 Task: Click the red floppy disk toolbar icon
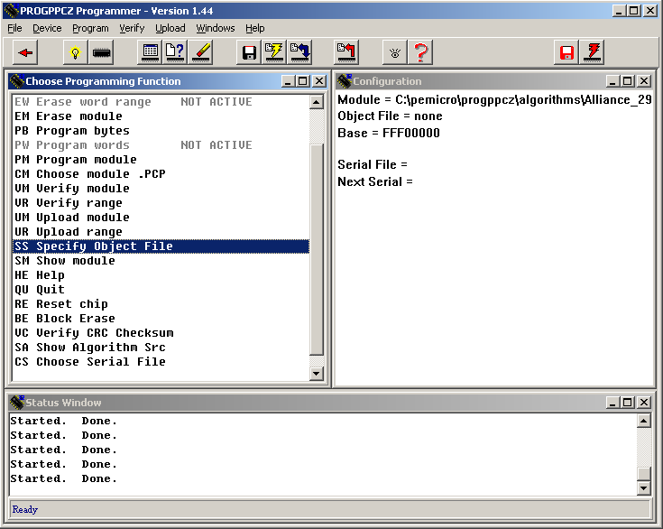tap(566, 52)
